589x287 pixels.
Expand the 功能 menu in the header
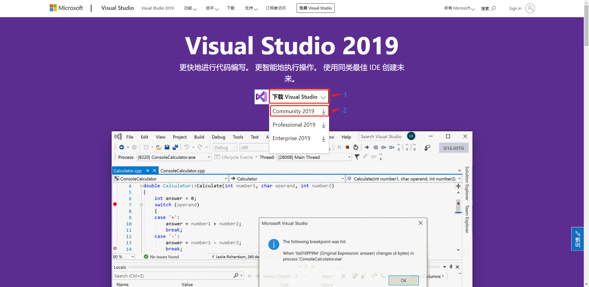190,8
